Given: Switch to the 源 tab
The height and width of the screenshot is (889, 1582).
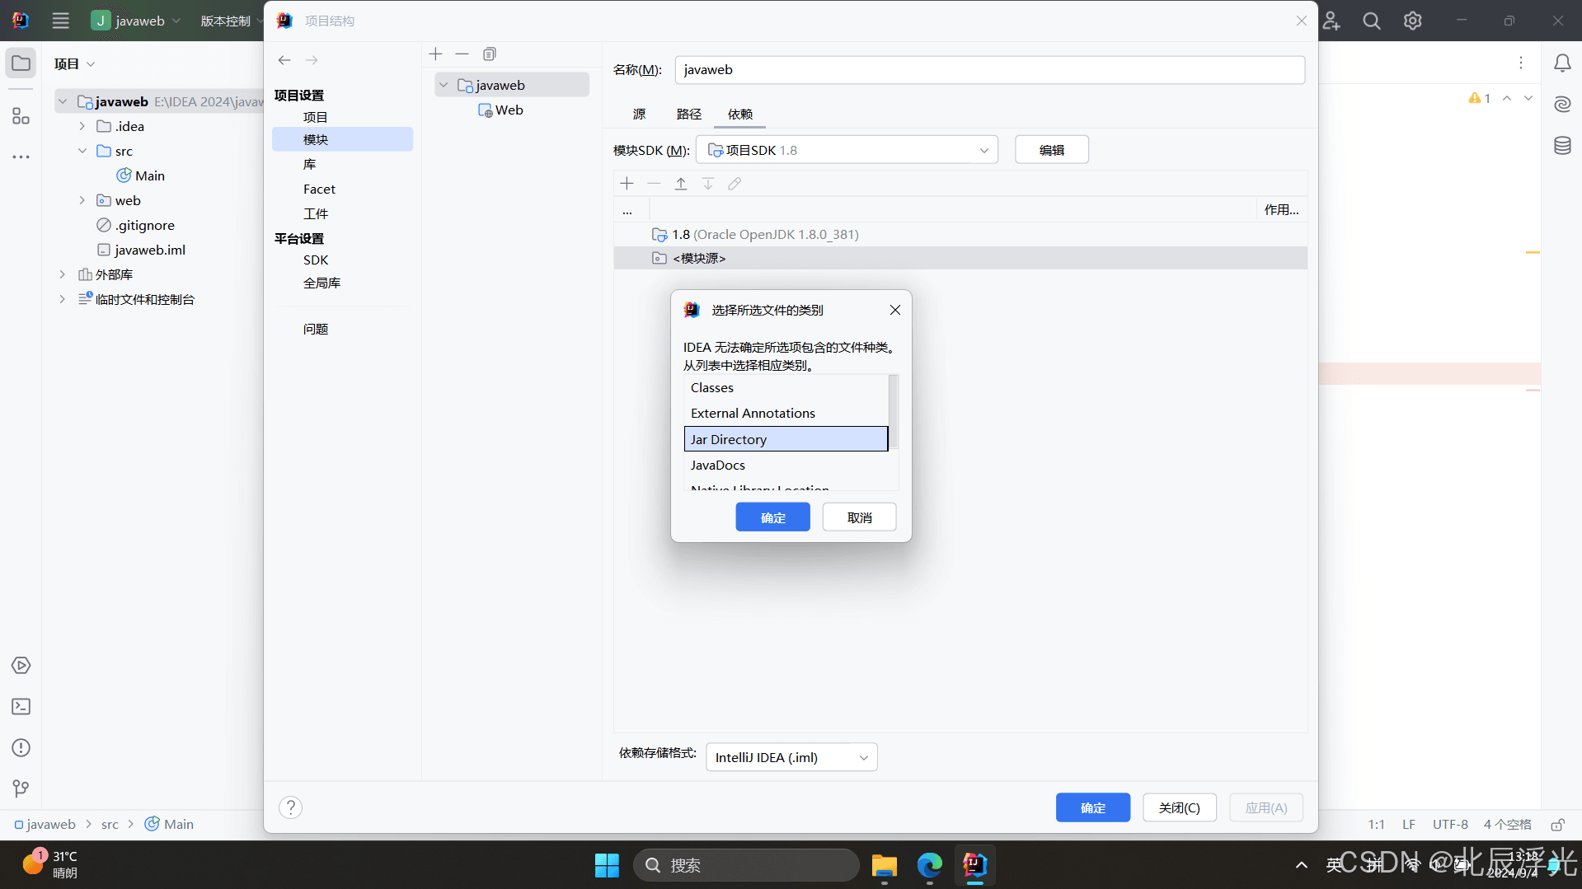Looking at the screenshot, I should (x=639, y=114).
